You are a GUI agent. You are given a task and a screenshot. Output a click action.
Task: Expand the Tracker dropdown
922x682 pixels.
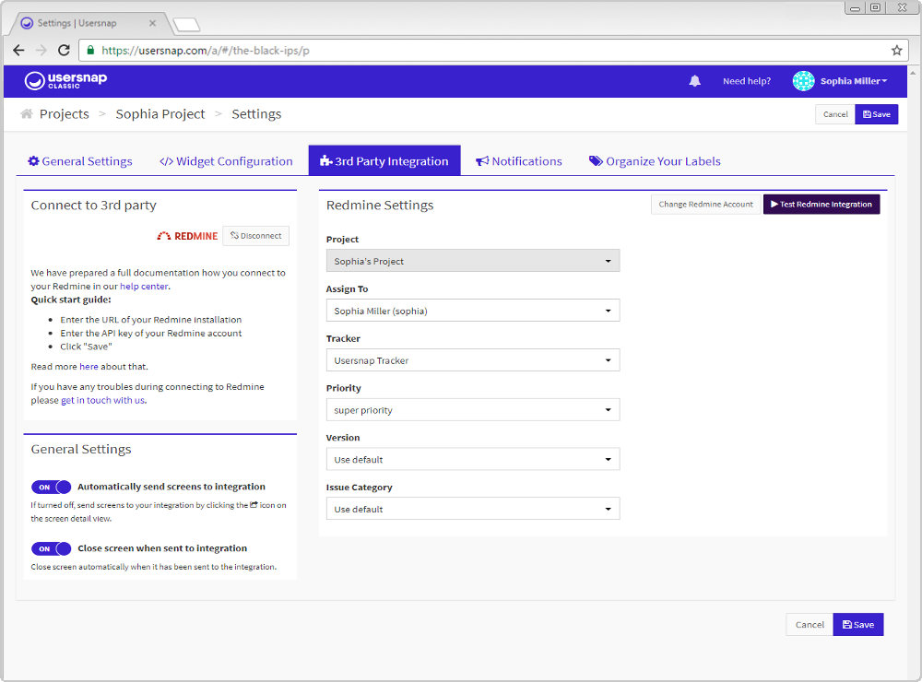[472, 360]
